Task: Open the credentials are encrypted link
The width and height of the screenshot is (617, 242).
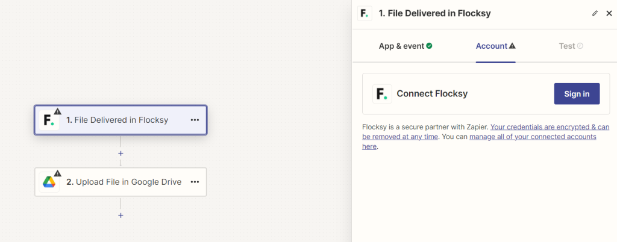Action: [x=550, y=127]
